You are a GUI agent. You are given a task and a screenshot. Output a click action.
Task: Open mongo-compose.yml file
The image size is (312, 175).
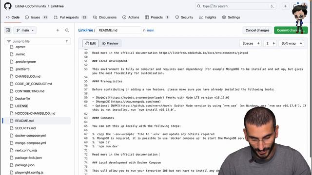pos(30,143)
